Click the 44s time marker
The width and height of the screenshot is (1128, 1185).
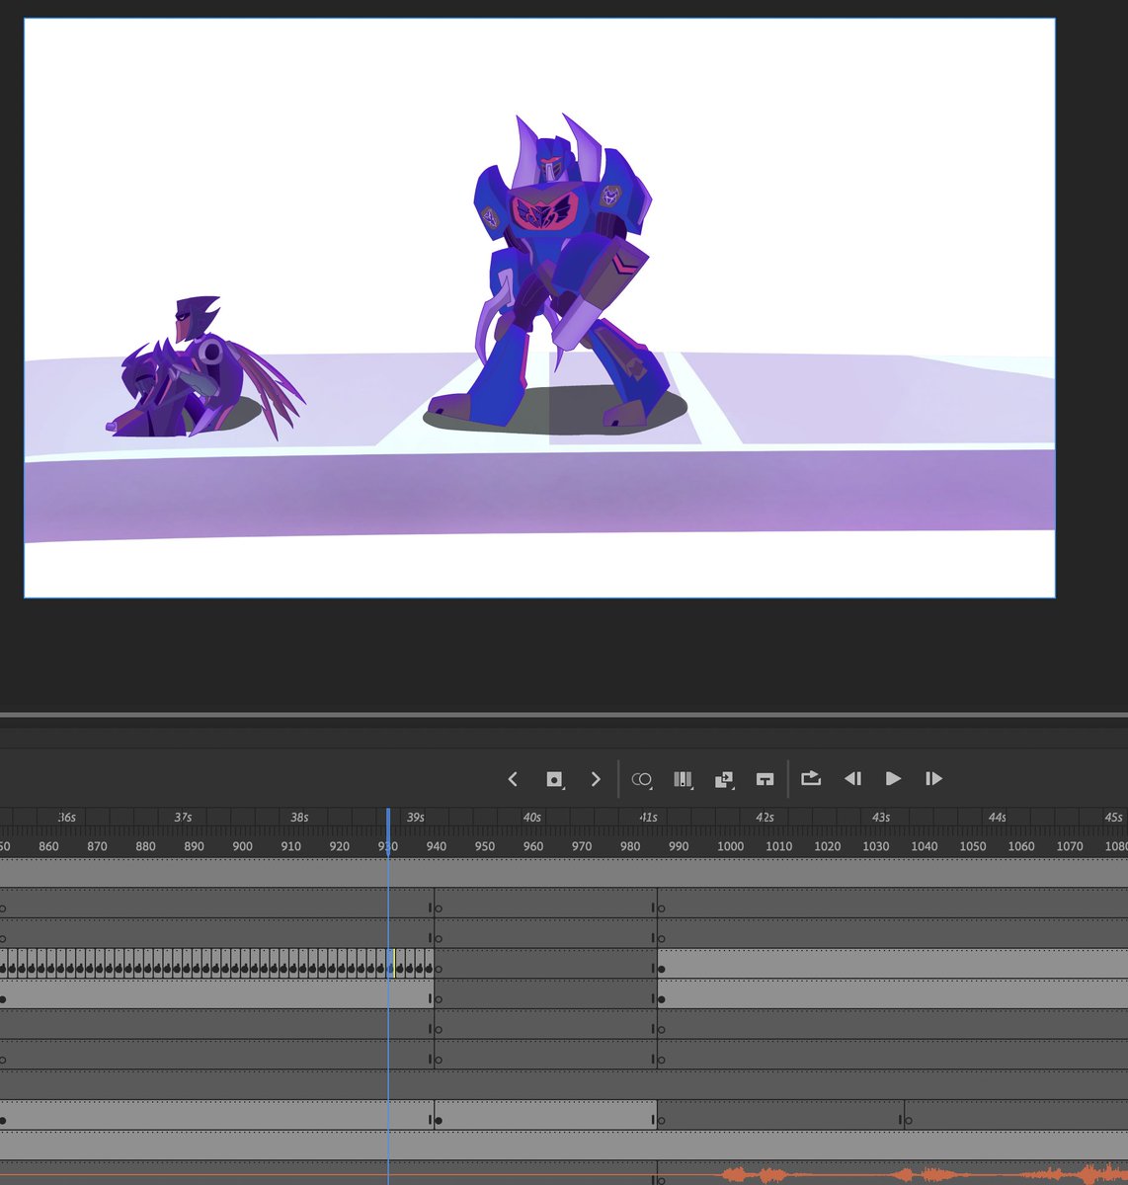click(x=998, y=818)
